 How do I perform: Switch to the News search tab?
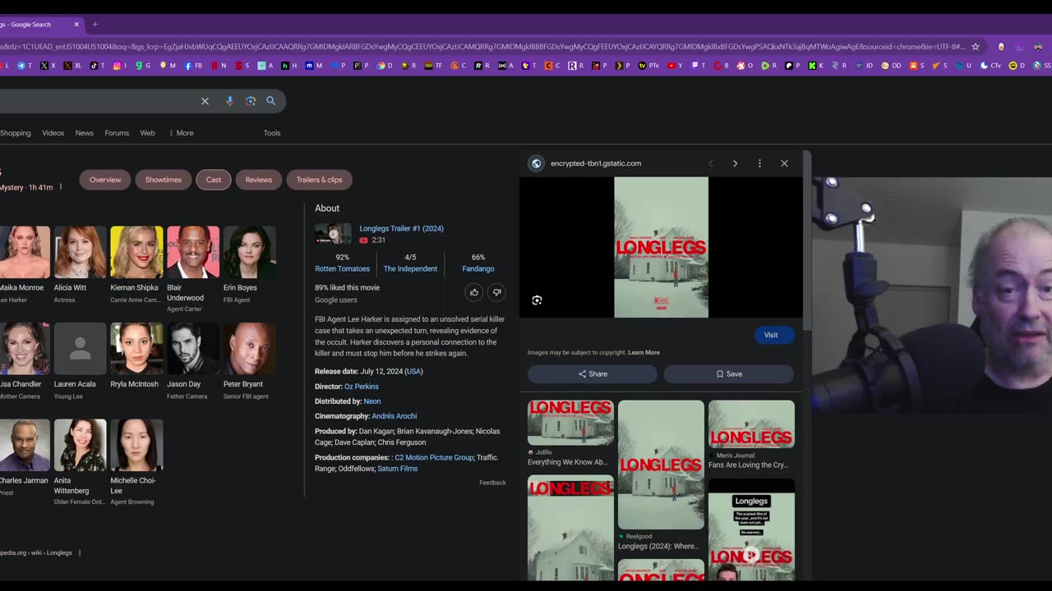click(85, 133)
